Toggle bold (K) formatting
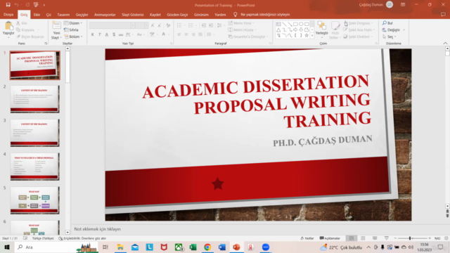Viewport: 450px width, 253px height. coord(92,34)
